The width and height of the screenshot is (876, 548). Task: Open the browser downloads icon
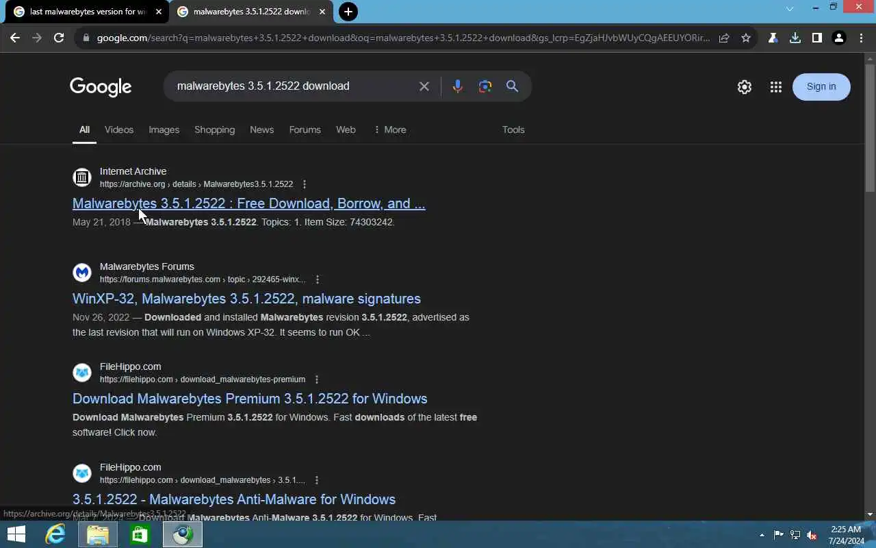point(795,38)
